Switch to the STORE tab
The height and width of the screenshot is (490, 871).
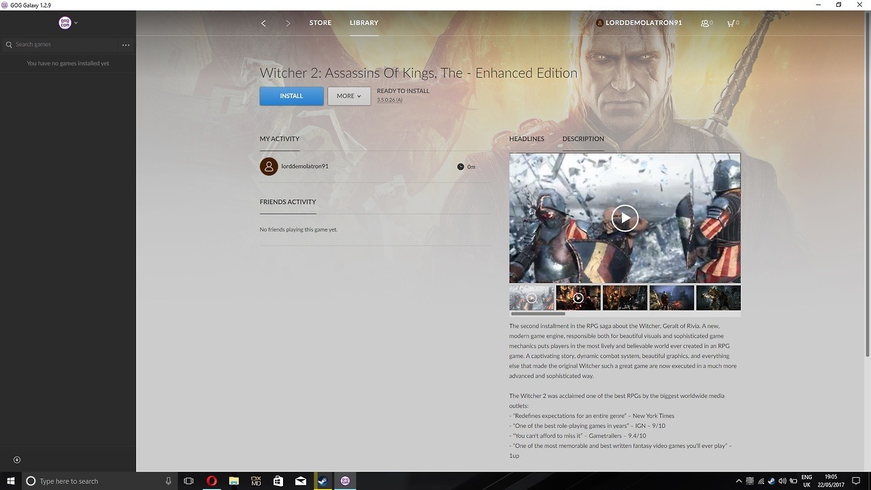(321, 22)
